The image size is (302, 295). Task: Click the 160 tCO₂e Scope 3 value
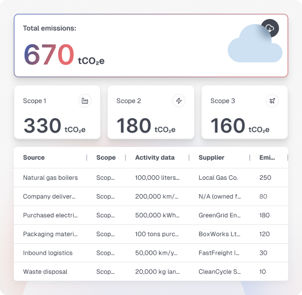pos(240,126)
